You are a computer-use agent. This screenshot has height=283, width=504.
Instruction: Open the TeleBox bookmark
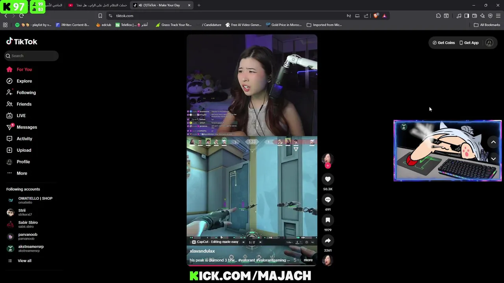click(132, 25)
